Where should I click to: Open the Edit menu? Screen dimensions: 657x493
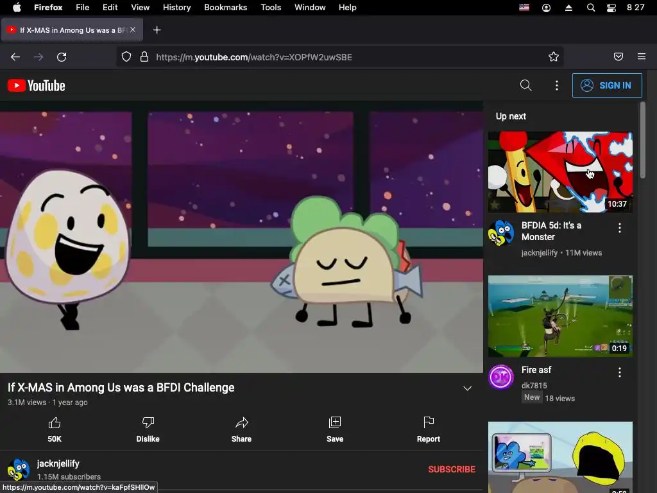pyautogui.click(x=110, y=7)
